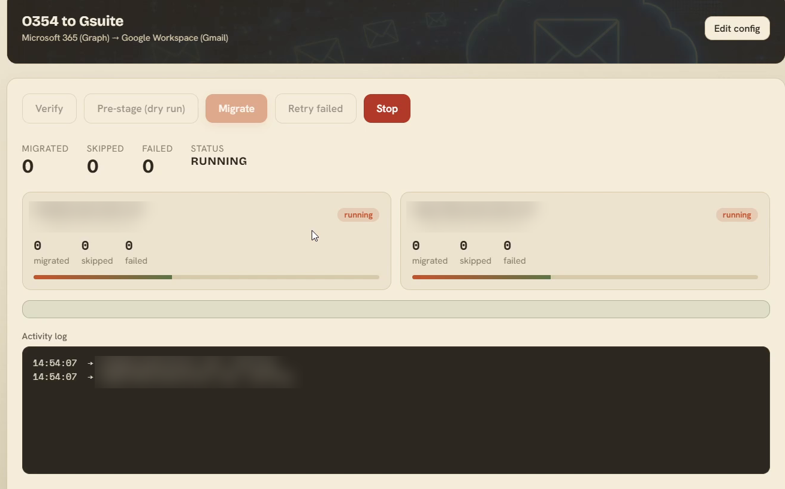
Task: Click the Retry failed button
Action: click(x=315, y=108)
